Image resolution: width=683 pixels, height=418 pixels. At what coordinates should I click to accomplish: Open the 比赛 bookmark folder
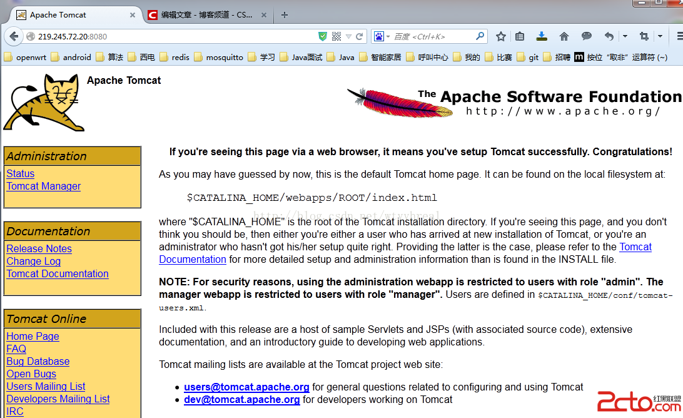(498, 57)
